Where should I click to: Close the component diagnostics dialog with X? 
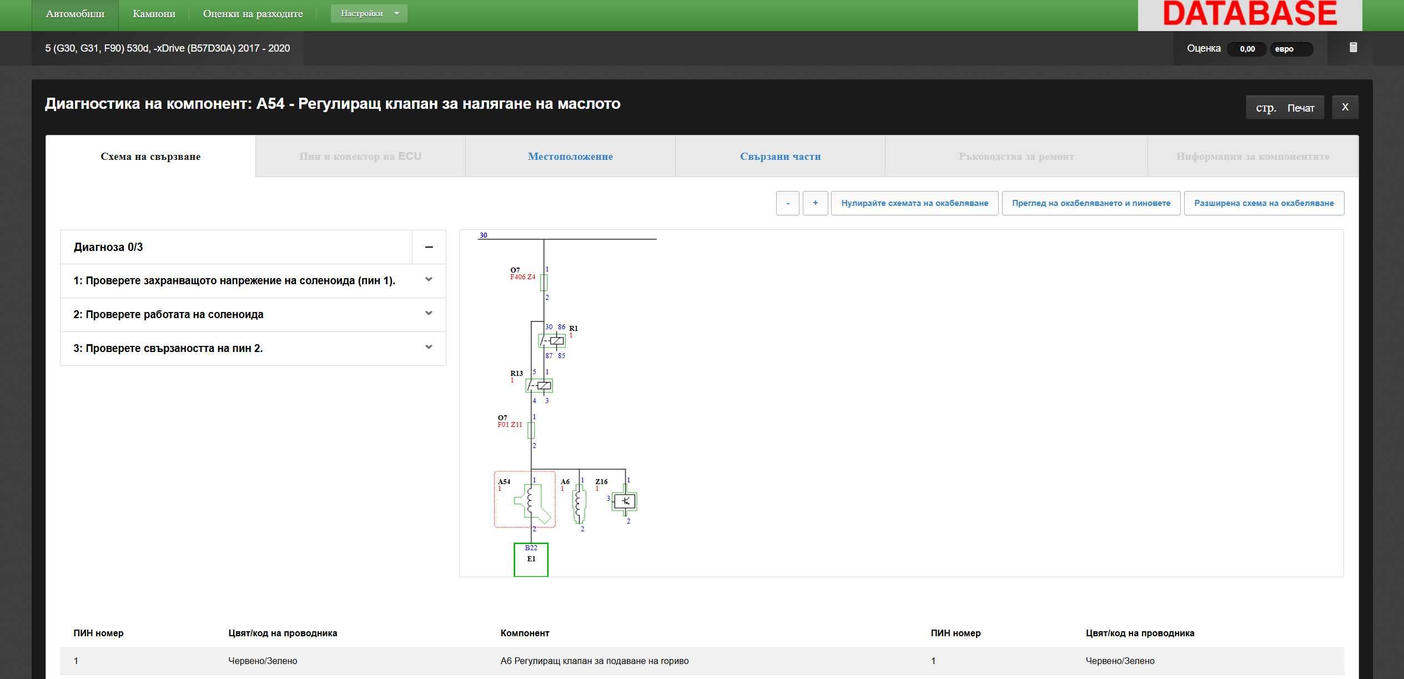1345,107
